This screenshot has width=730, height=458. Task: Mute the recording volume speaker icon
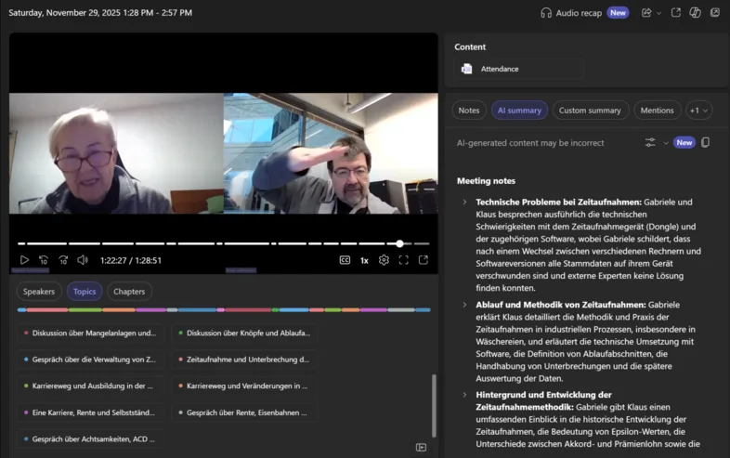click(x=83, y=260)
